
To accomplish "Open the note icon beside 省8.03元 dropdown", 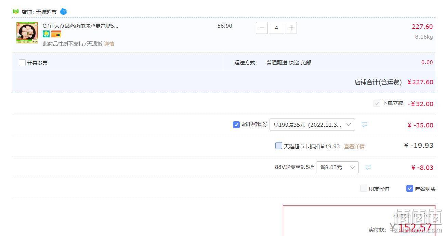I will tap(368, 167).
